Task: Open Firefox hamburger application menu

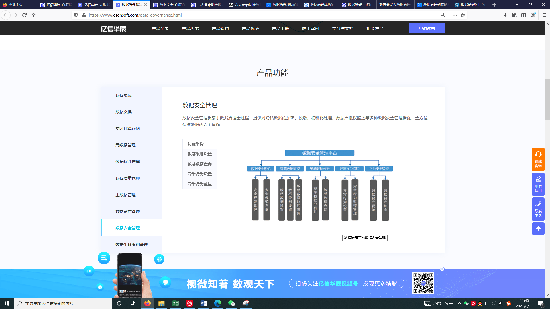Action: click(545, 15)
